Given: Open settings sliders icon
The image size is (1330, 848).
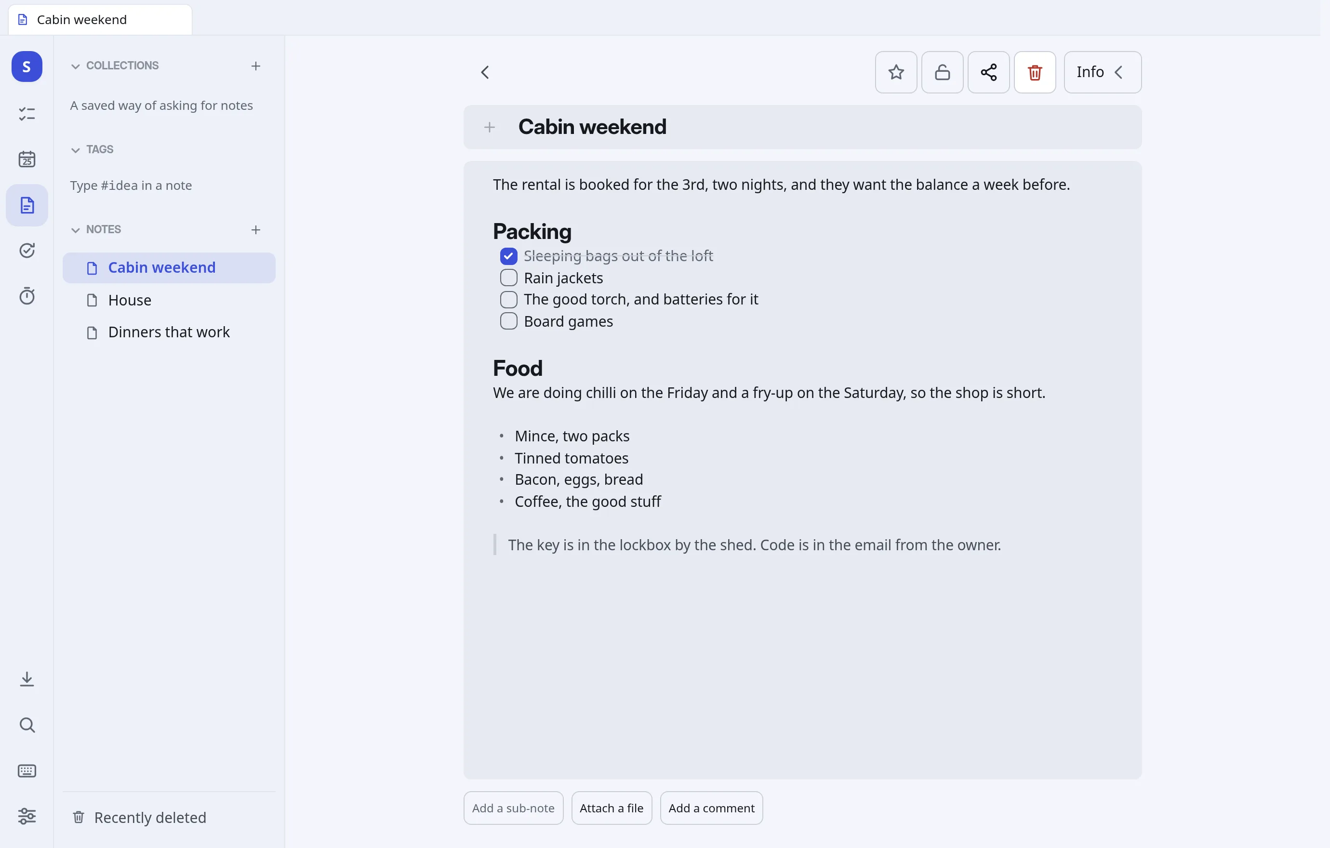Looking at the screenshot, I should point(27,817).
